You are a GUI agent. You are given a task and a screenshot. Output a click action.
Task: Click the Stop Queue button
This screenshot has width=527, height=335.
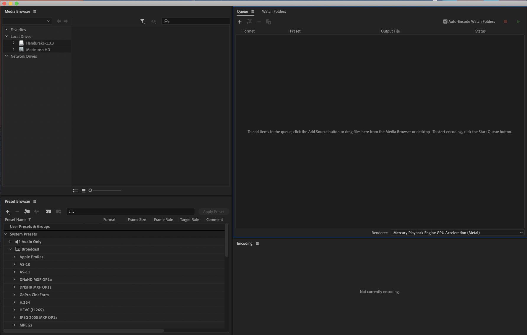[x=505, y=22]
